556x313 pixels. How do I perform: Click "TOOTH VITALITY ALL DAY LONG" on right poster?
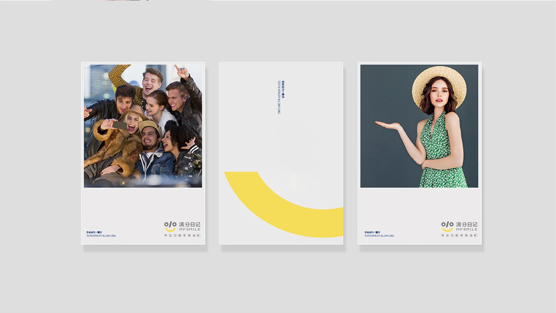click(379, 236)
